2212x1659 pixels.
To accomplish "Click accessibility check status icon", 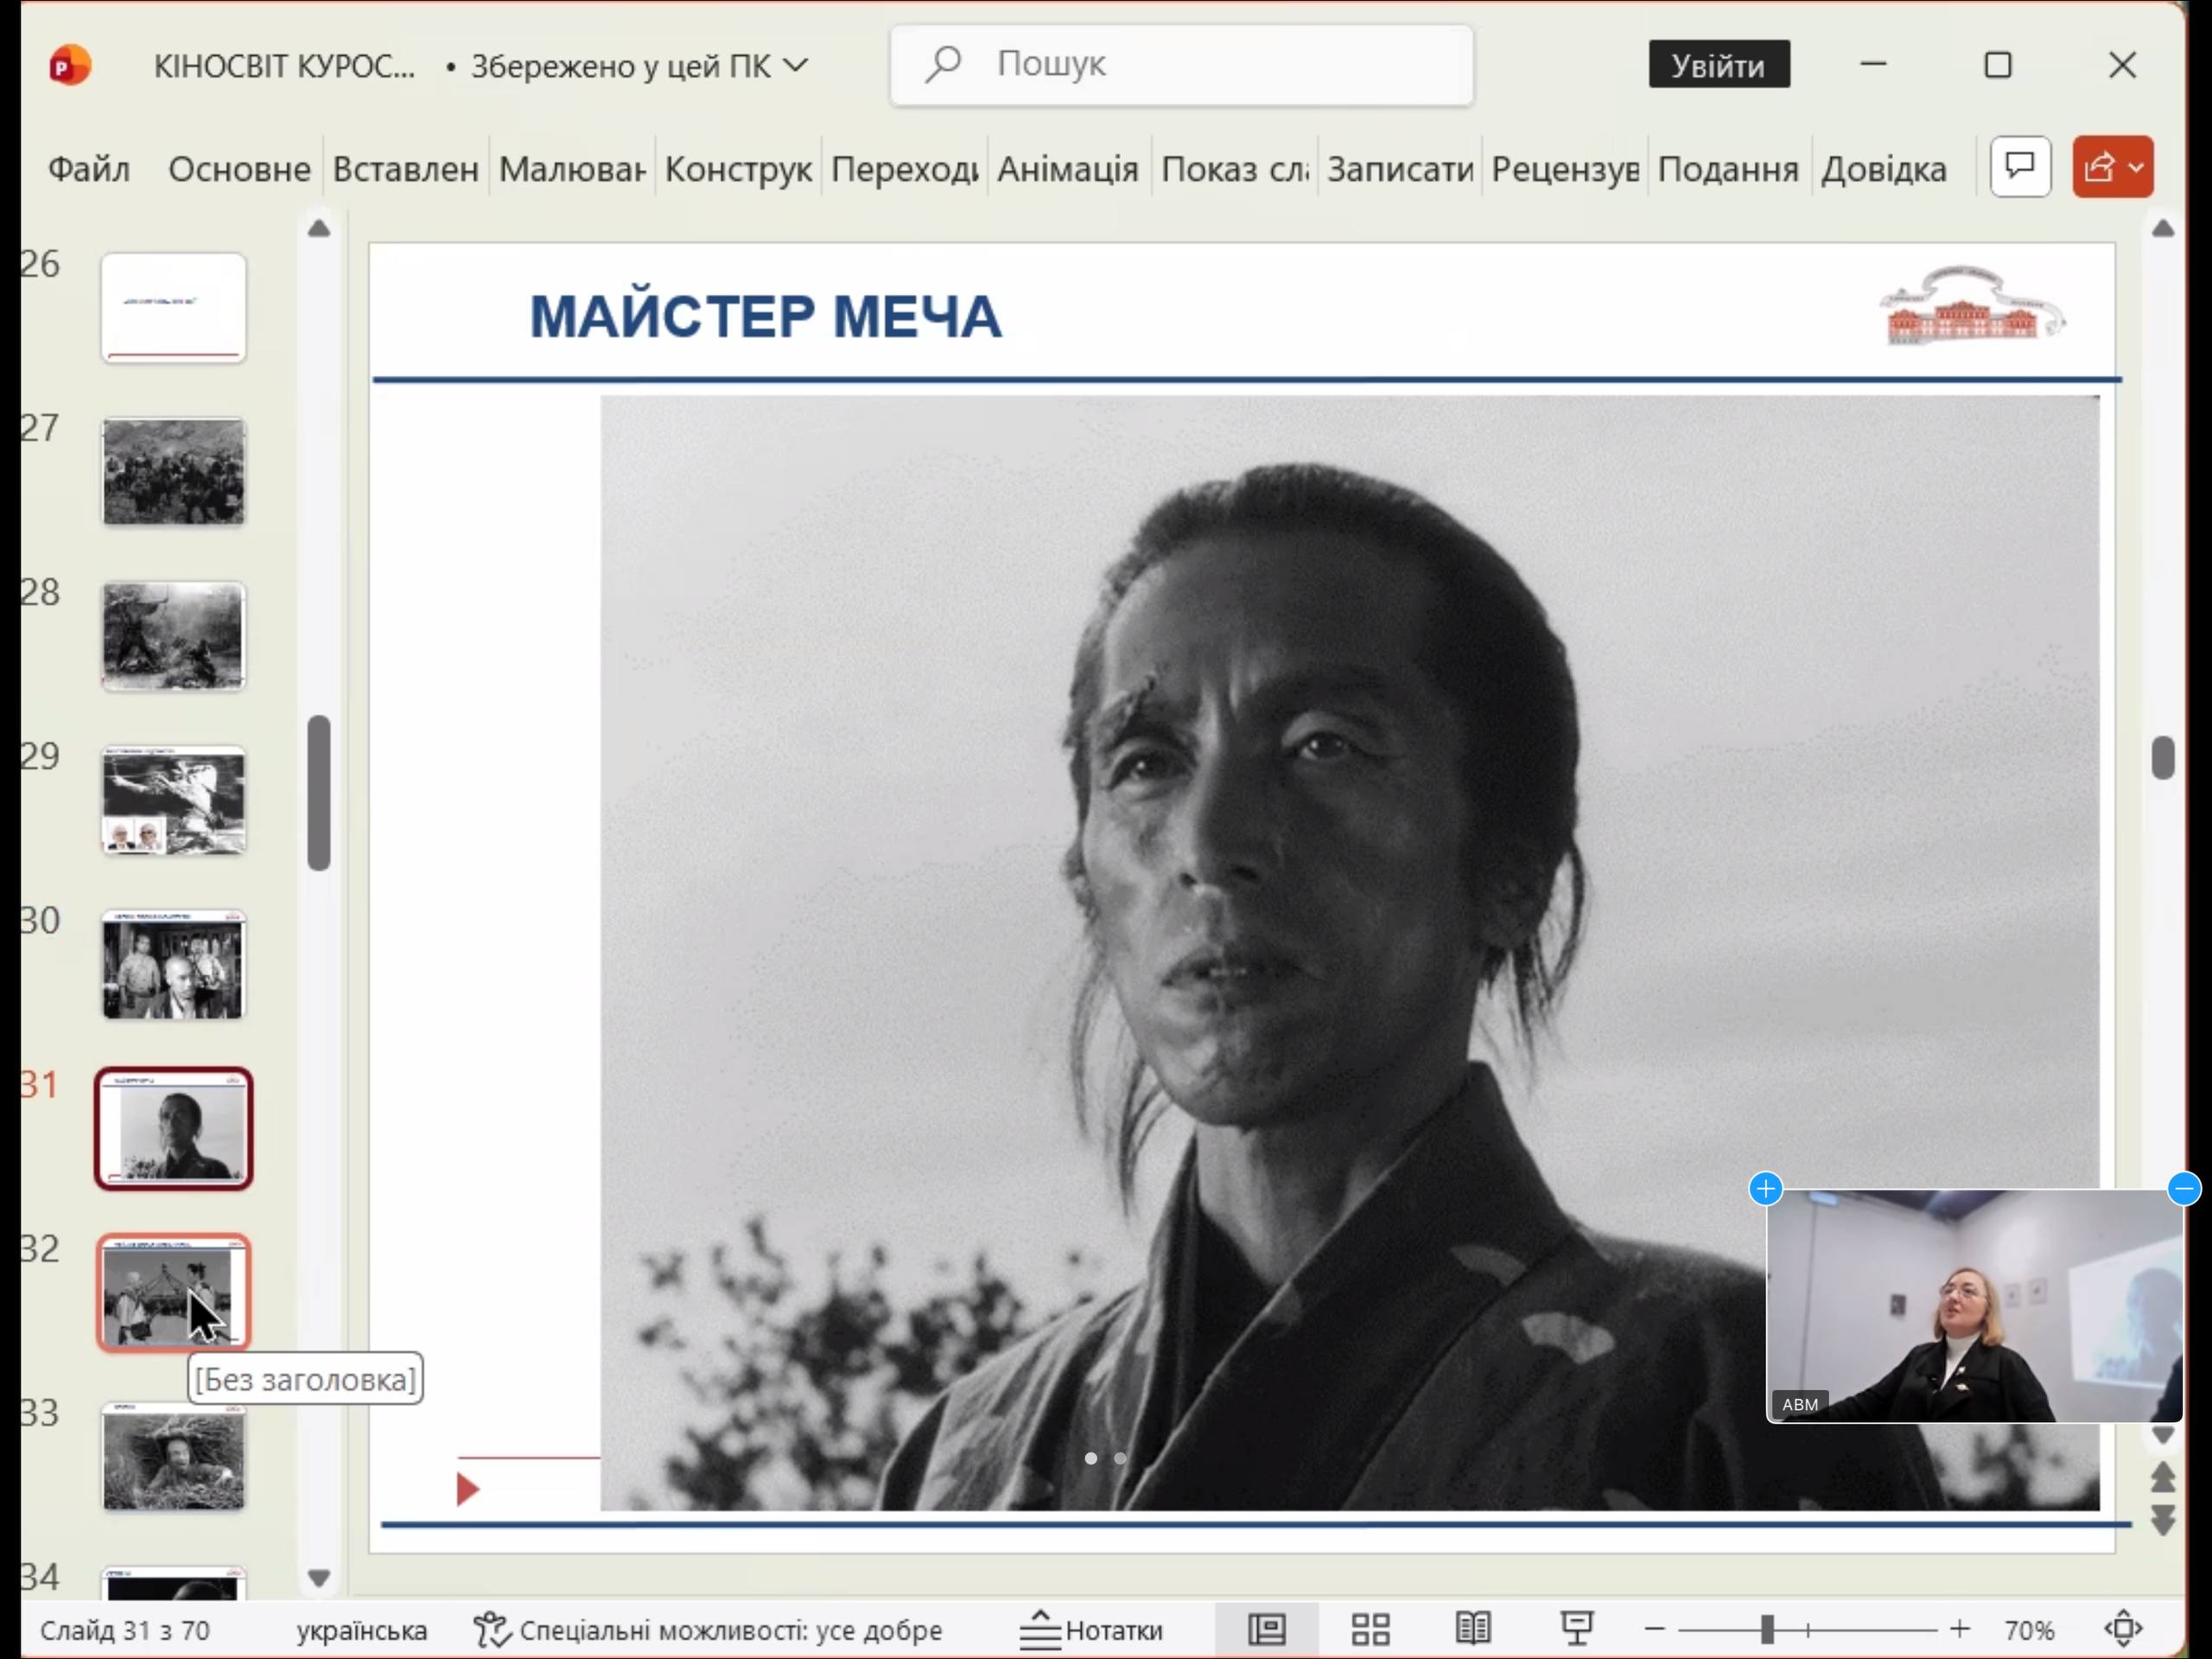I will coord(491,1630).
